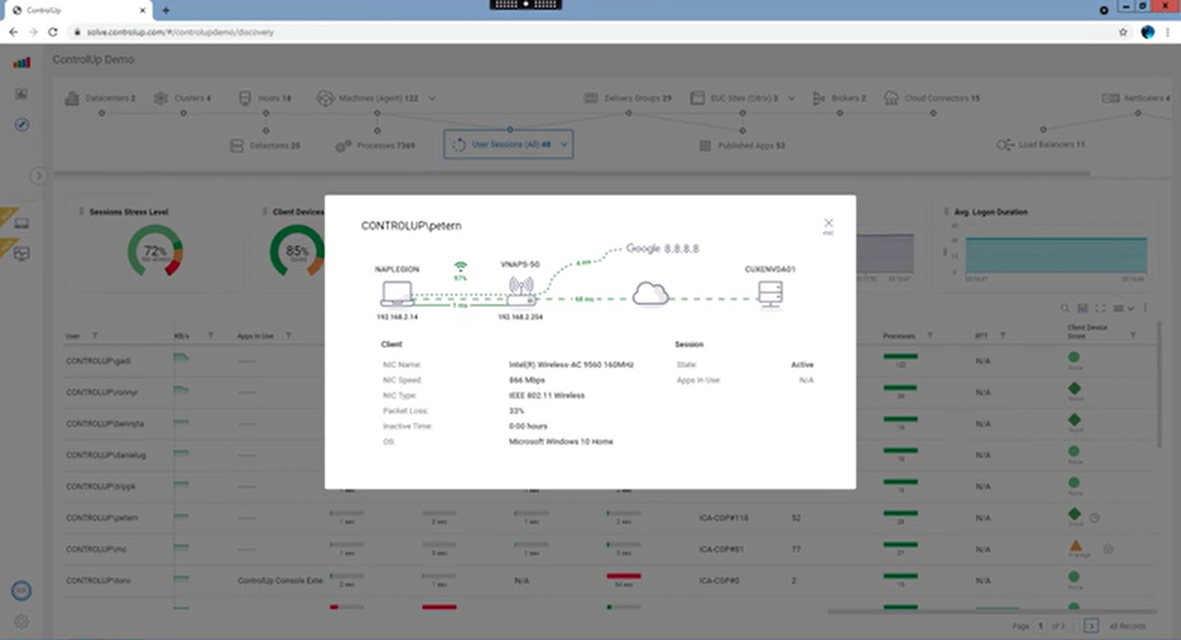1181x640 pixels.
Task: Open the vertical dots menu above the table
Action: (1145, 308)
